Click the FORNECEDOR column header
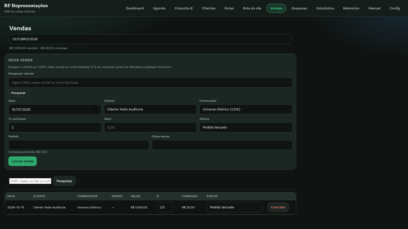 [x=87, y=196]
